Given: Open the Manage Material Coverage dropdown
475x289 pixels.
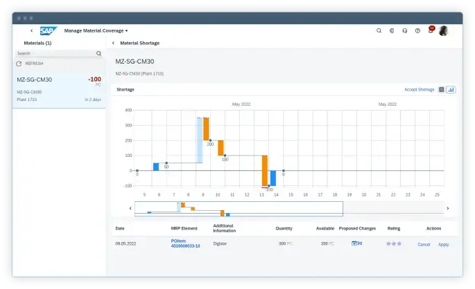Looking at the screenshot, I should [96, 31].
